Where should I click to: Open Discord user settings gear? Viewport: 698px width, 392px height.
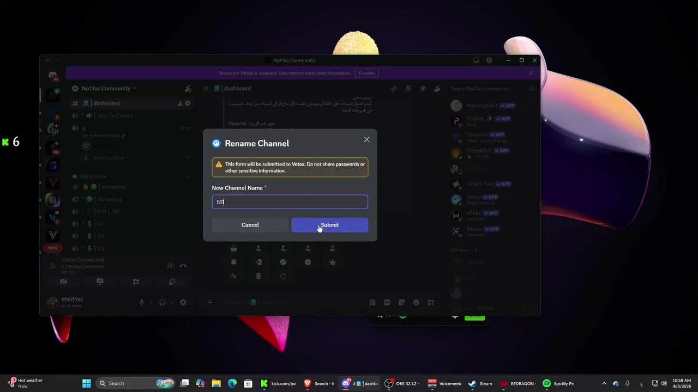point(183,303)
